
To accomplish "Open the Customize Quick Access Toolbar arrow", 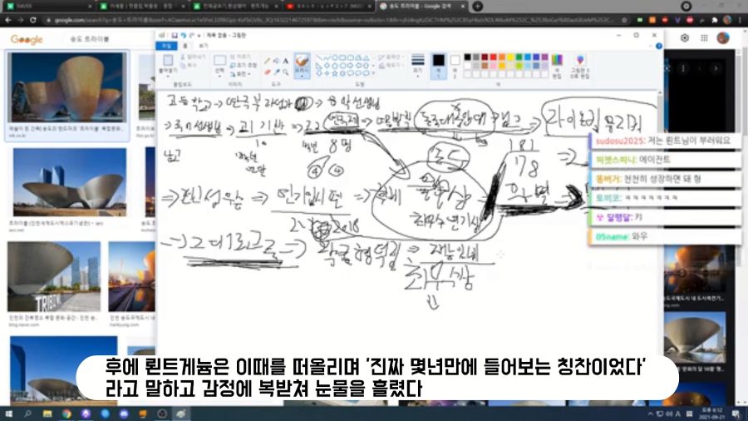I will pyautogui.click(x=199, y=36).
